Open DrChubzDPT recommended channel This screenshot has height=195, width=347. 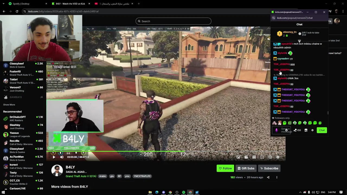tap(23, 119)
